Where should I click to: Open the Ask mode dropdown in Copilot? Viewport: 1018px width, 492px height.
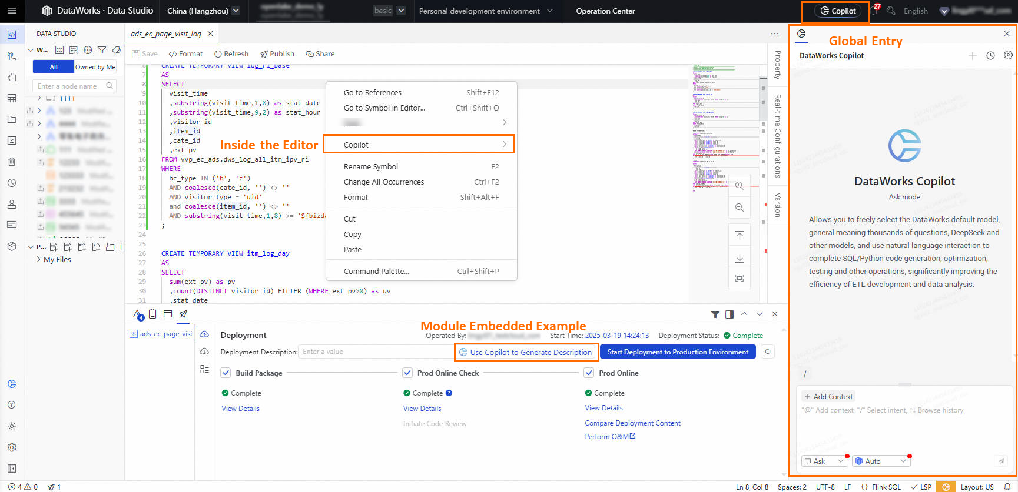point(824,461)
